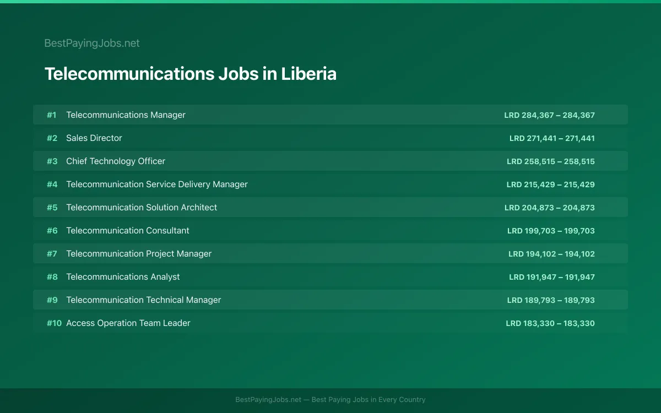This screenshot has height=413, width=661.
Task: Select the #7 rank label
Action: point(52,254)
